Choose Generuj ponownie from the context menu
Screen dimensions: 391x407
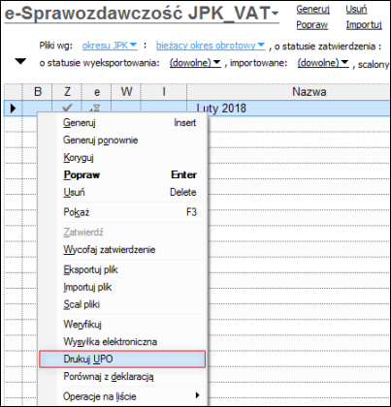[122, 141]
